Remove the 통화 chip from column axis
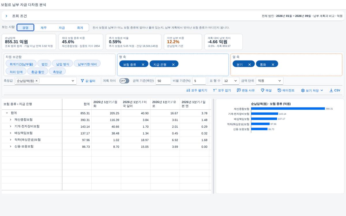Screen dimensions: 346x216 pyautogui.click(x=273, y=65)
